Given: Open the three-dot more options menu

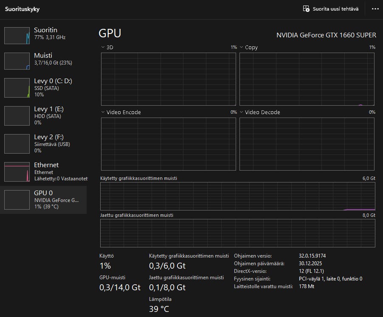Looking at the screenshot, I should 375,9.
